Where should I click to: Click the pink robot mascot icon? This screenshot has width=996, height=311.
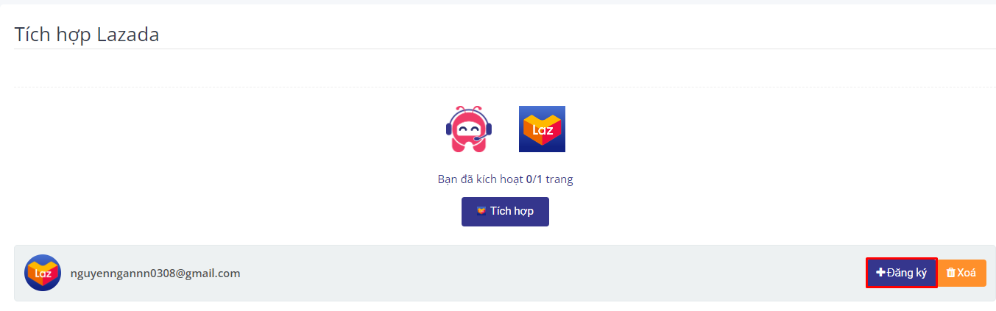click(x=469, y=129)
